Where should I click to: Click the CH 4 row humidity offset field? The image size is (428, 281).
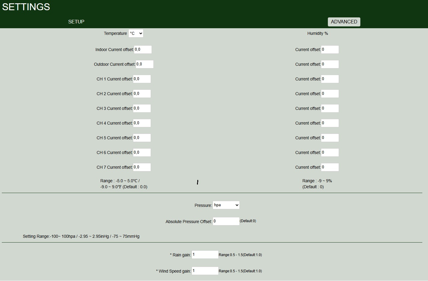pyautogui.click(x=330, y=123)
